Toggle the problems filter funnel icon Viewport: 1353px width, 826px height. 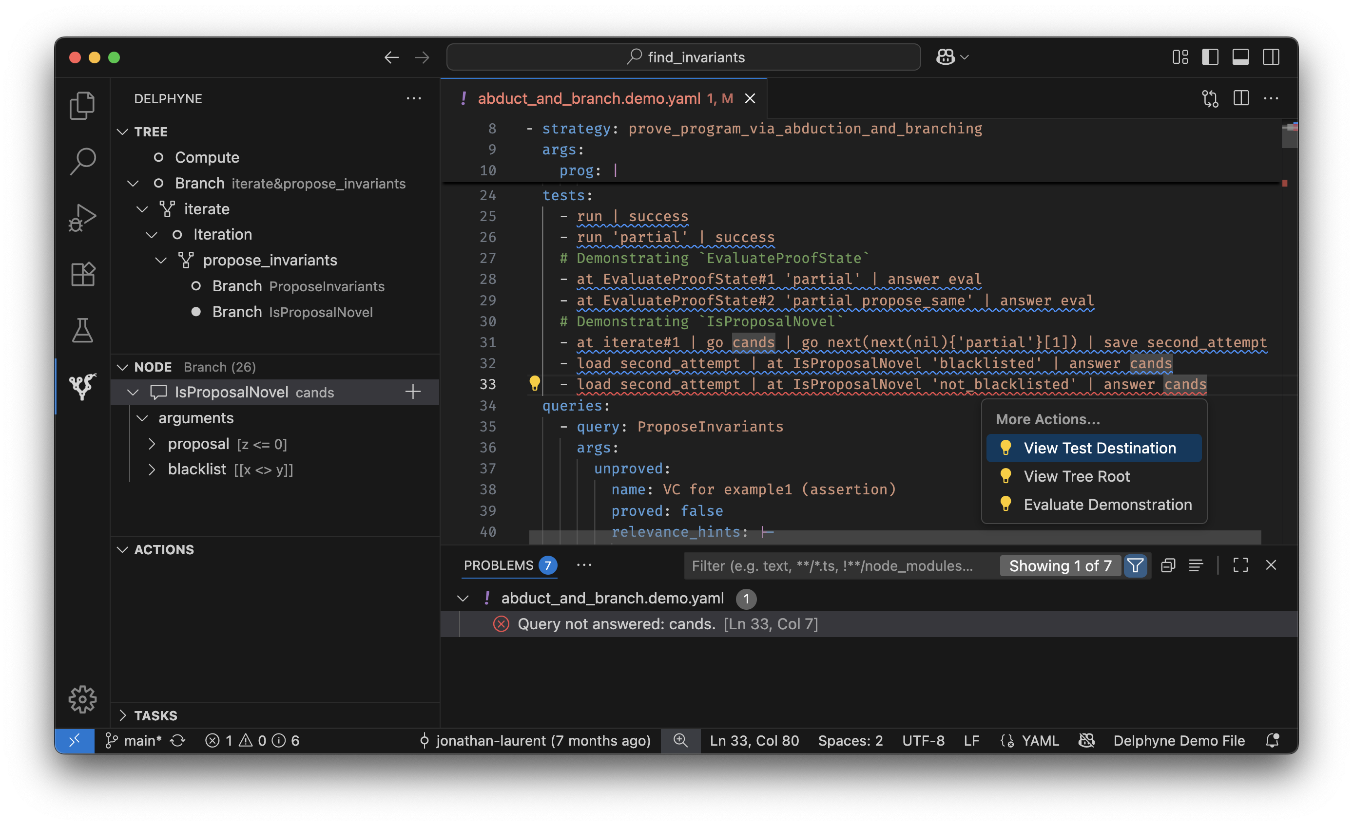click(x=1136, y=565)
